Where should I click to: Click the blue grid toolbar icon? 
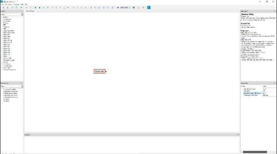(134, 8)
